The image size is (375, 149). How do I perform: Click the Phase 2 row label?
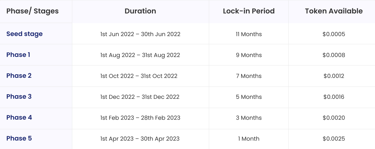[x=19, y=76]
